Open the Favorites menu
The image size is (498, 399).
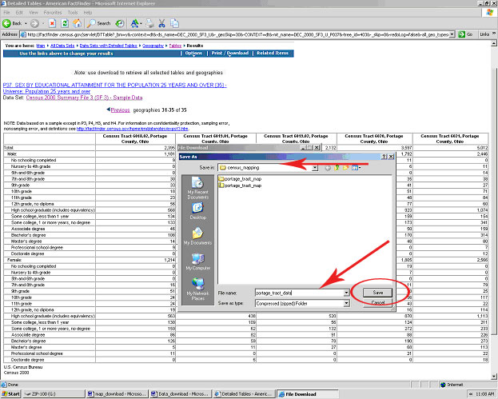click(x=53, y=12)
